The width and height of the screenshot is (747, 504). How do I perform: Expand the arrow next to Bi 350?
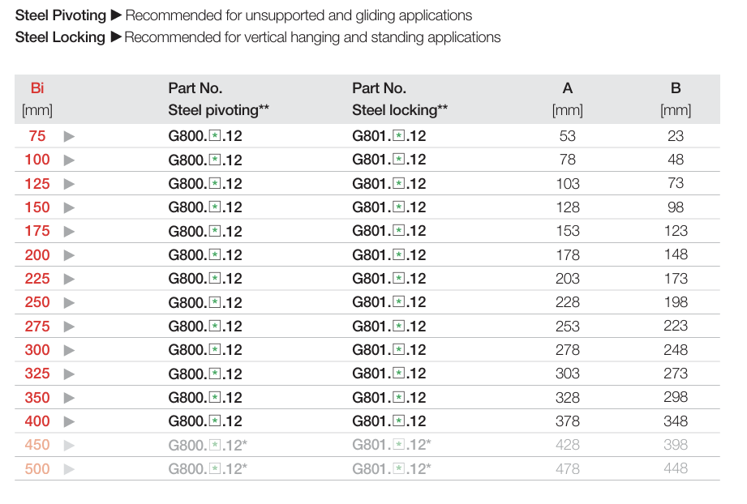pyautogui.click(x=69, y=398)
